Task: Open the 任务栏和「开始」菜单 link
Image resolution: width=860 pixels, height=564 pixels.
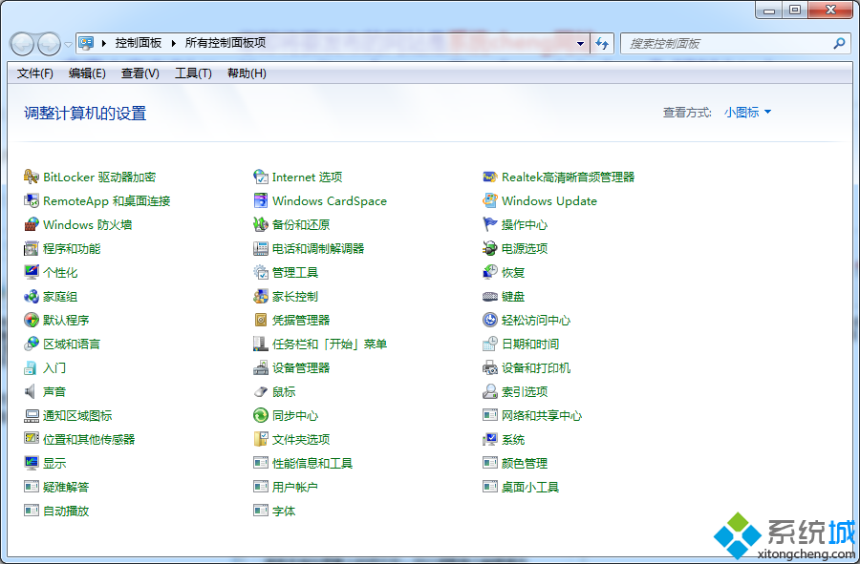Action: [x=330, y=344]
